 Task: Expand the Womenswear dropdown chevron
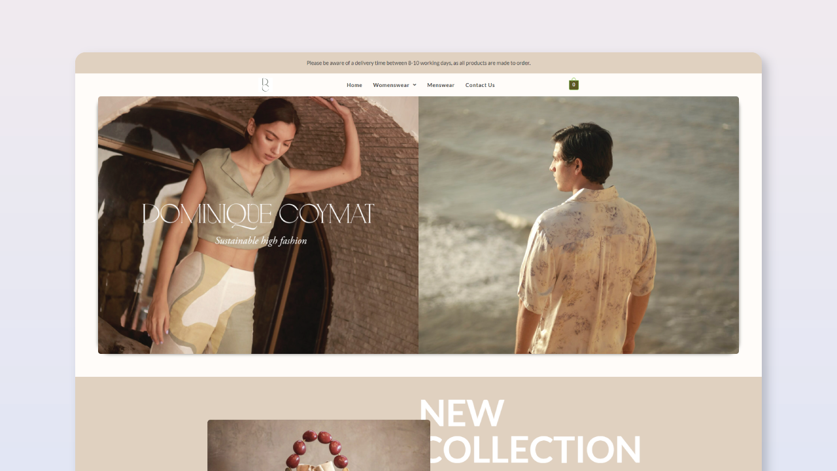pos(415,84)
